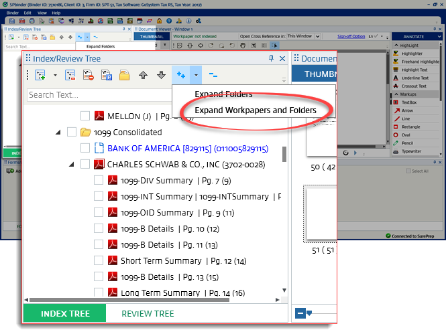Pin the enlarged Index/Review Tree panel

coord(271,58)
